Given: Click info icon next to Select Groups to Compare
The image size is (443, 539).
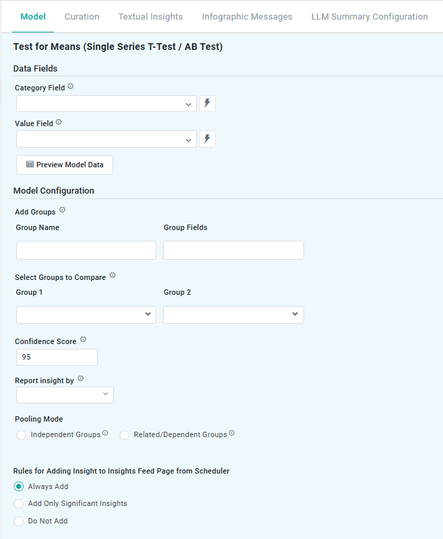Looking at the screenshot, I should pos(113,276).
